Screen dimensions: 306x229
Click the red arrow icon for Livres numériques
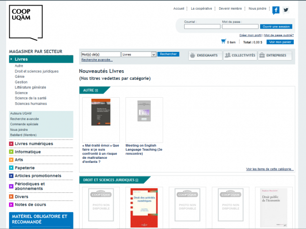pos(11,144)
